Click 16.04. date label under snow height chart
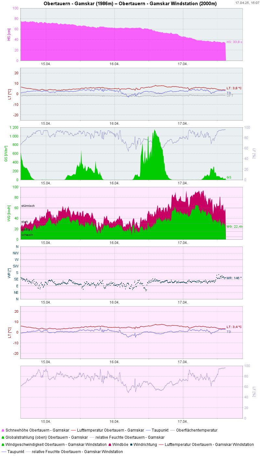Screen dimensions: 260x456 pos(114,64)
